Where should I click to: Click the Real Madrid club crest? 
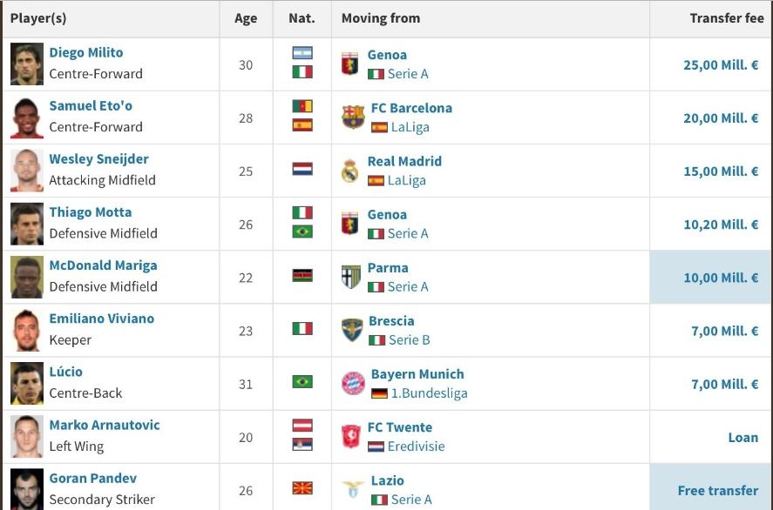(350, 171)
